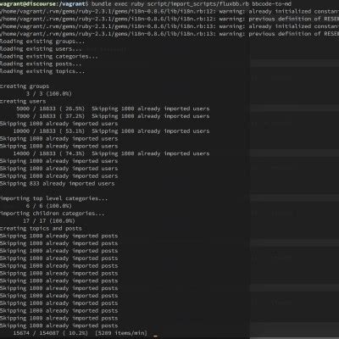Click the '7000 / 18833 ( 37.2%)' progress text

click(x=50, y=116)
